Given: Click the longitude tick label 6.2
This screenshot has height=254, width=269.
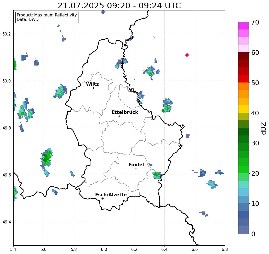Looking at the screenshot, I should click(134, 249).
